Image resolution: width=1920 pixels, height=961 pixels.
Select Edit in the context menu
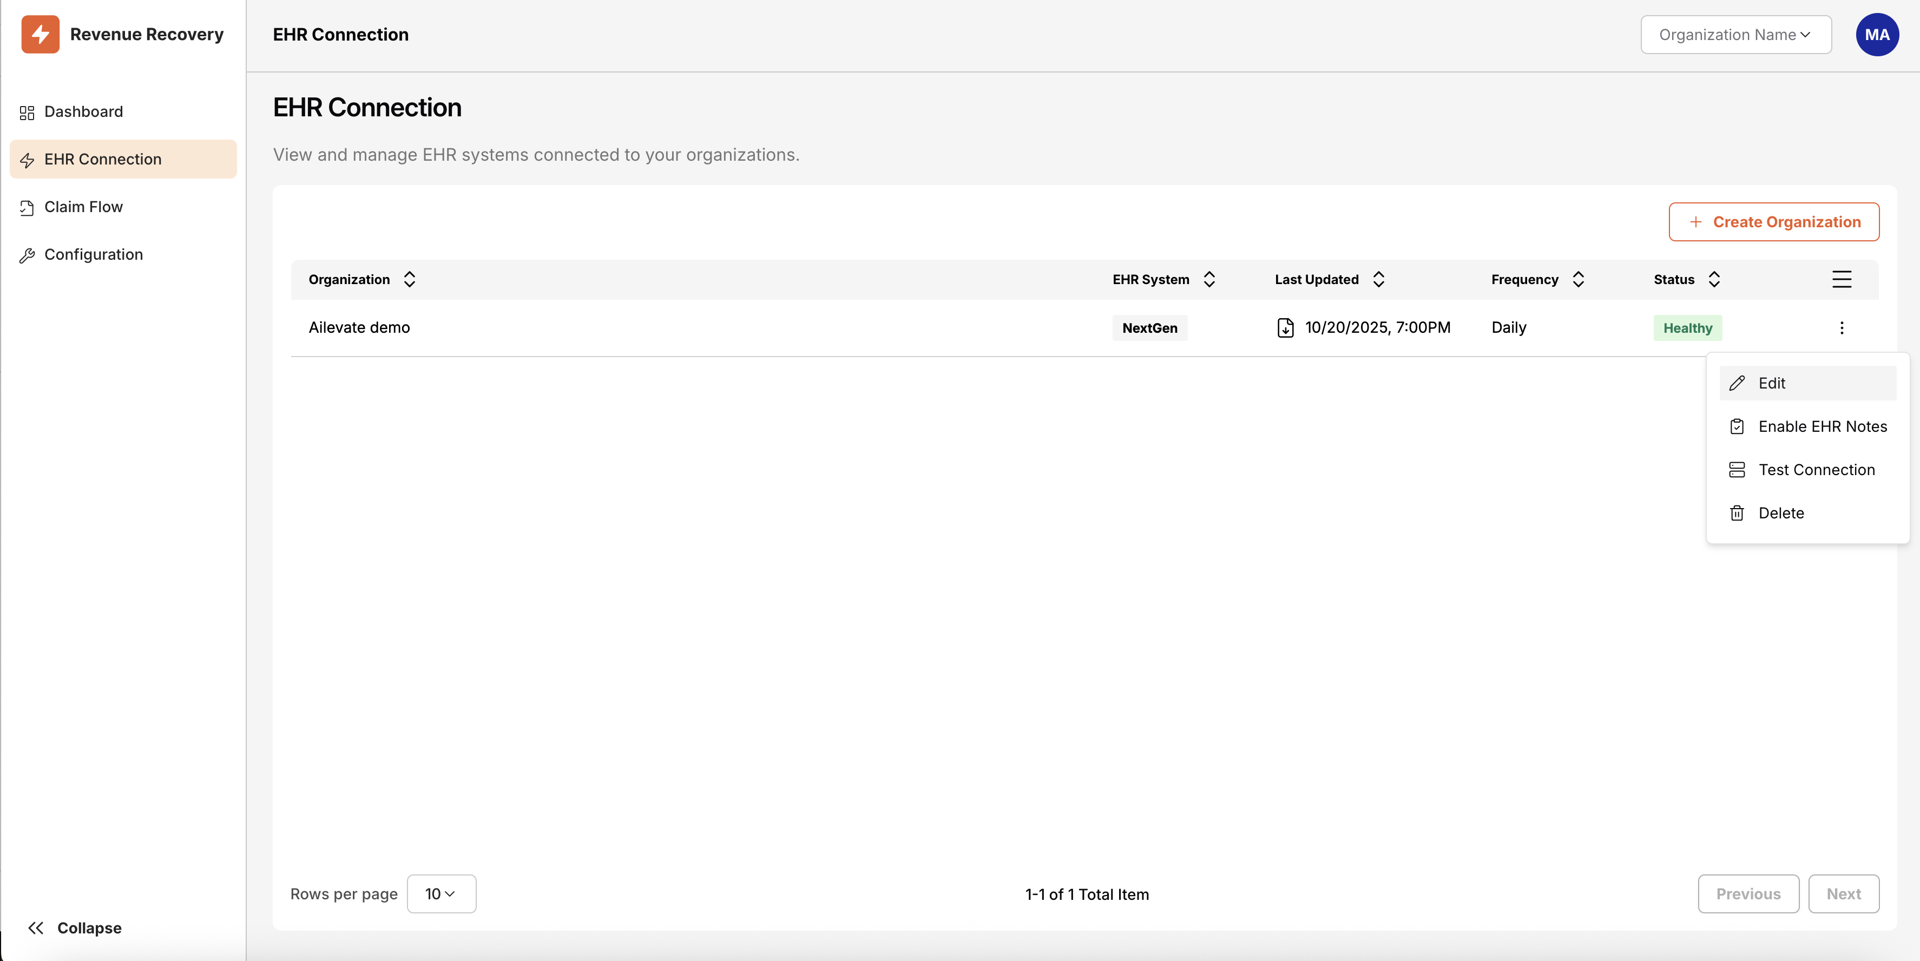1771,383
